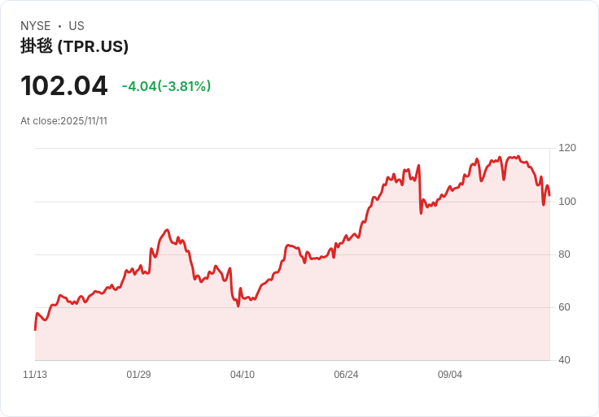Click the 06/24 date on x-axis
This screenshot has height=417, width=599.
coord(346,375)
